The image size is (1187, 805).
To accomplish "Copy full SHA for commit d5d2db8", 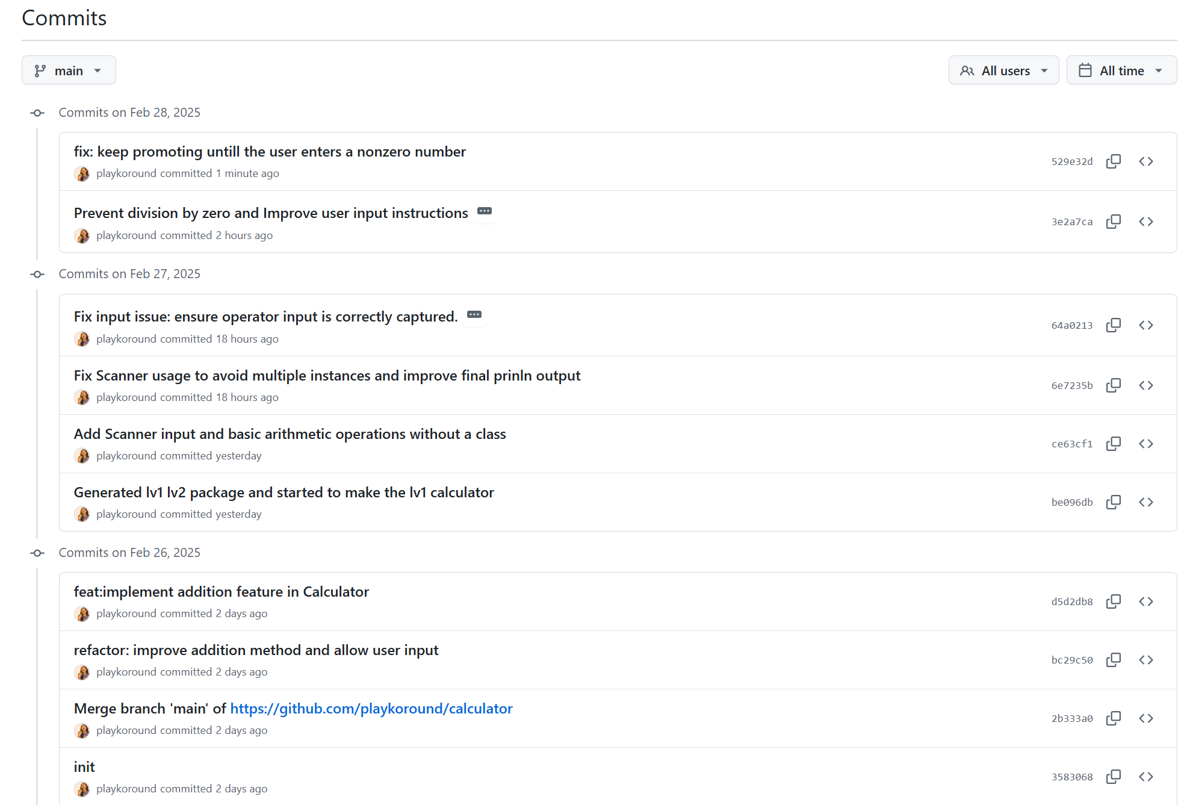I will [x=1113, y=601].
